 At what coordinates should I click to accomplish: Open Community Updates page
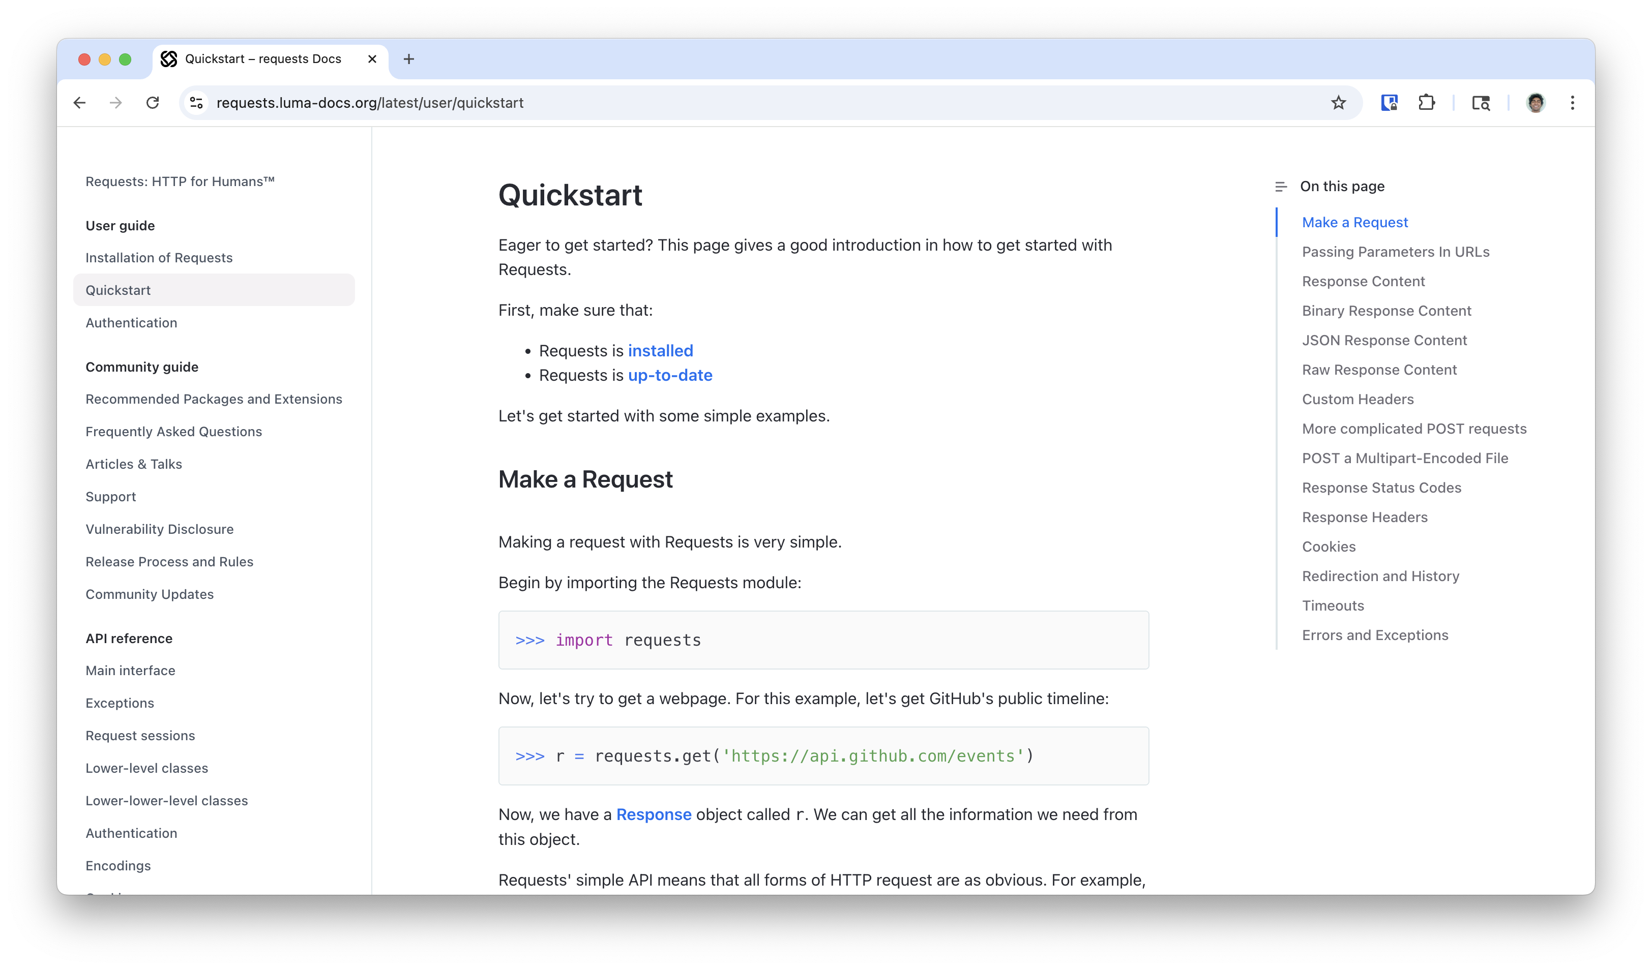click(x=150, y=594)
